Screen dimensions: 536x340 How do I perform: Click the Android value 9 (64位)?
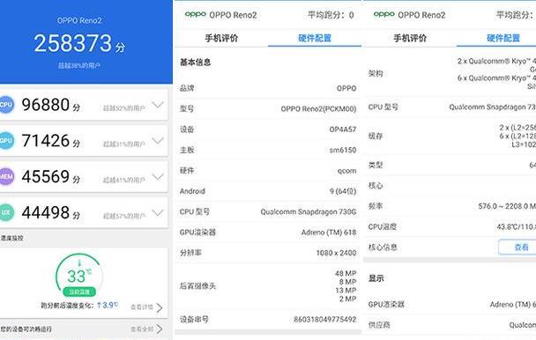[343, 191]
